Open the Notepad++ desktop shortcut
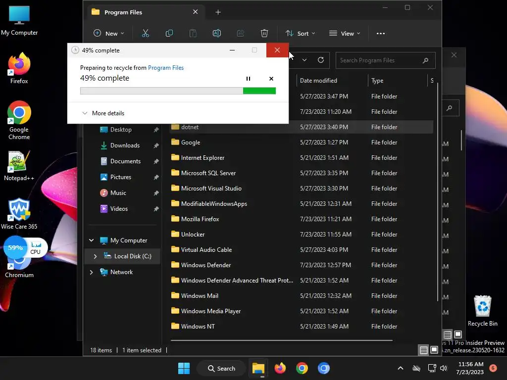Screen dimensions: 507x380 (19, 166)
